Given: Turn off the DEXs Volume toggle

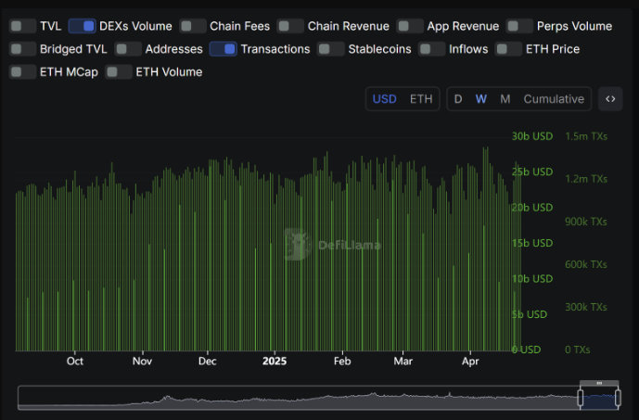Looking at the screenshot, I should click(82, 26).
